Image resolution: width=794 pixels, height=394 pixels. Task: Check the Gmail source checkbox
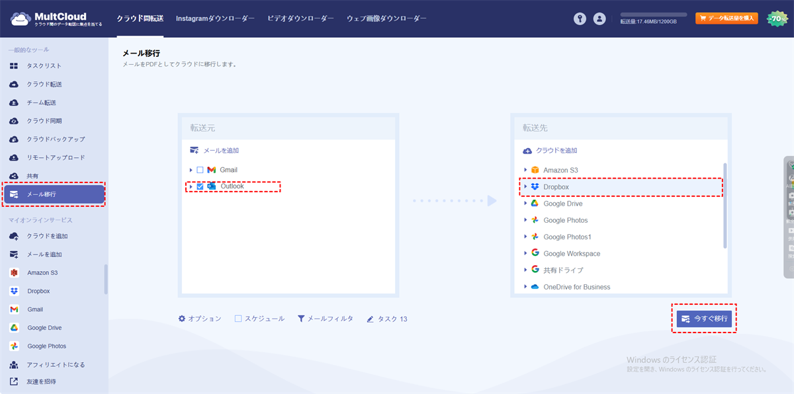(x=200, y=170)
